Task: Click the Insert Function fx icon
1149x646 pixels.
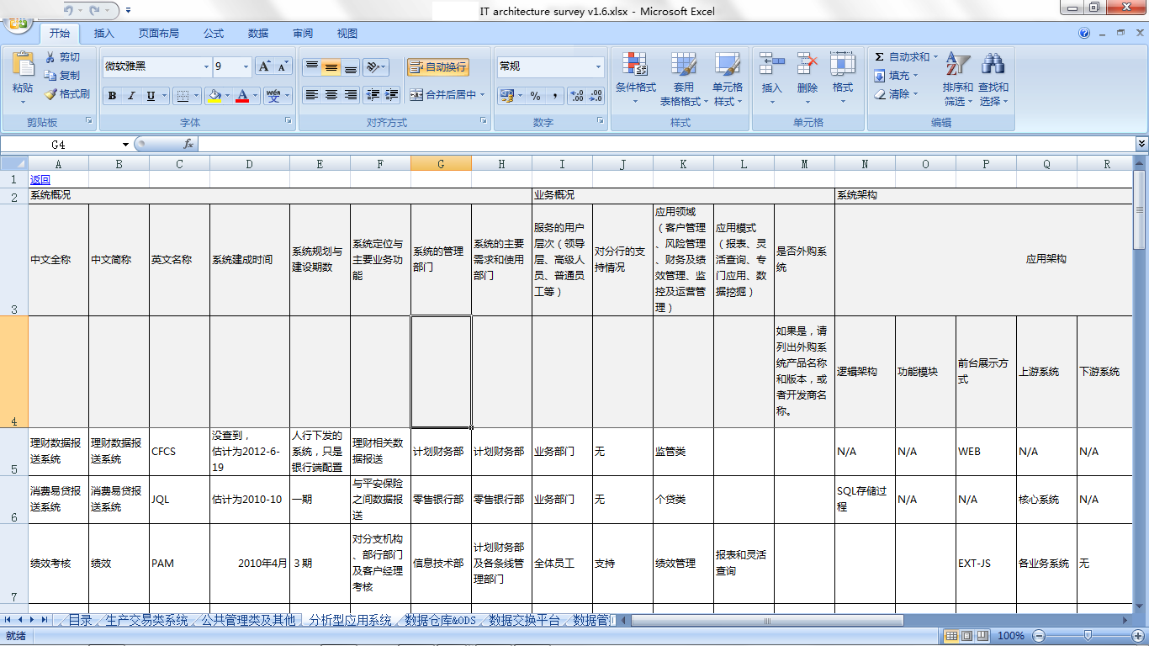Action: [x=188, y=144]
